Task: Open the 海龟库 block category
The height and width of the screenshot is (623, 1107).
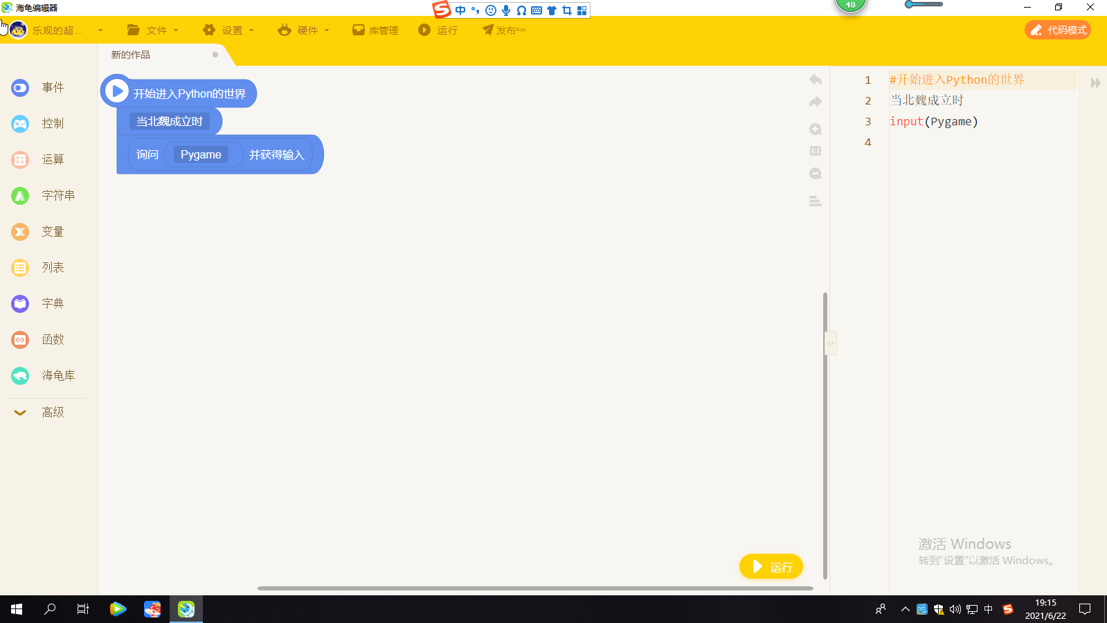Action: [43, 375]
